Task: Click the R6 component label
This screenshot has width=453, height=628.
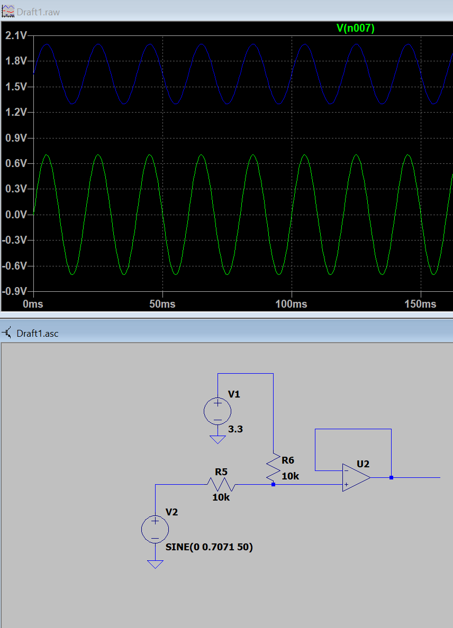Action: [x=288, y=460]
